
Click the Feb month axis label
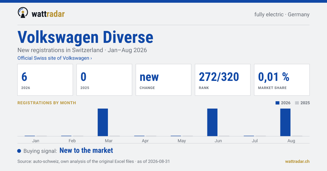point(72,141)
